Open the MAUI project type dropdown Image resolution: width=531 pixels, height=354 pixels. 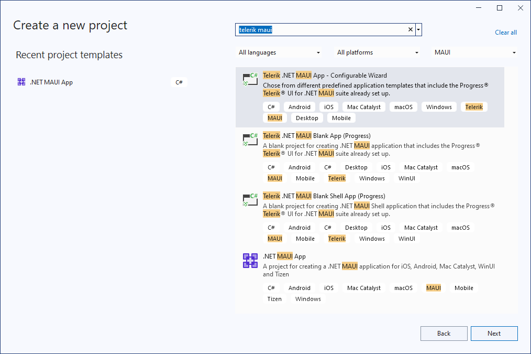tap(474, 52)
